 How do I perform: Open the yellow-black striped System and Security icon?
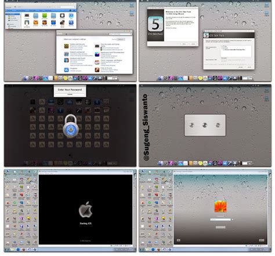click(x=66, y=46)
